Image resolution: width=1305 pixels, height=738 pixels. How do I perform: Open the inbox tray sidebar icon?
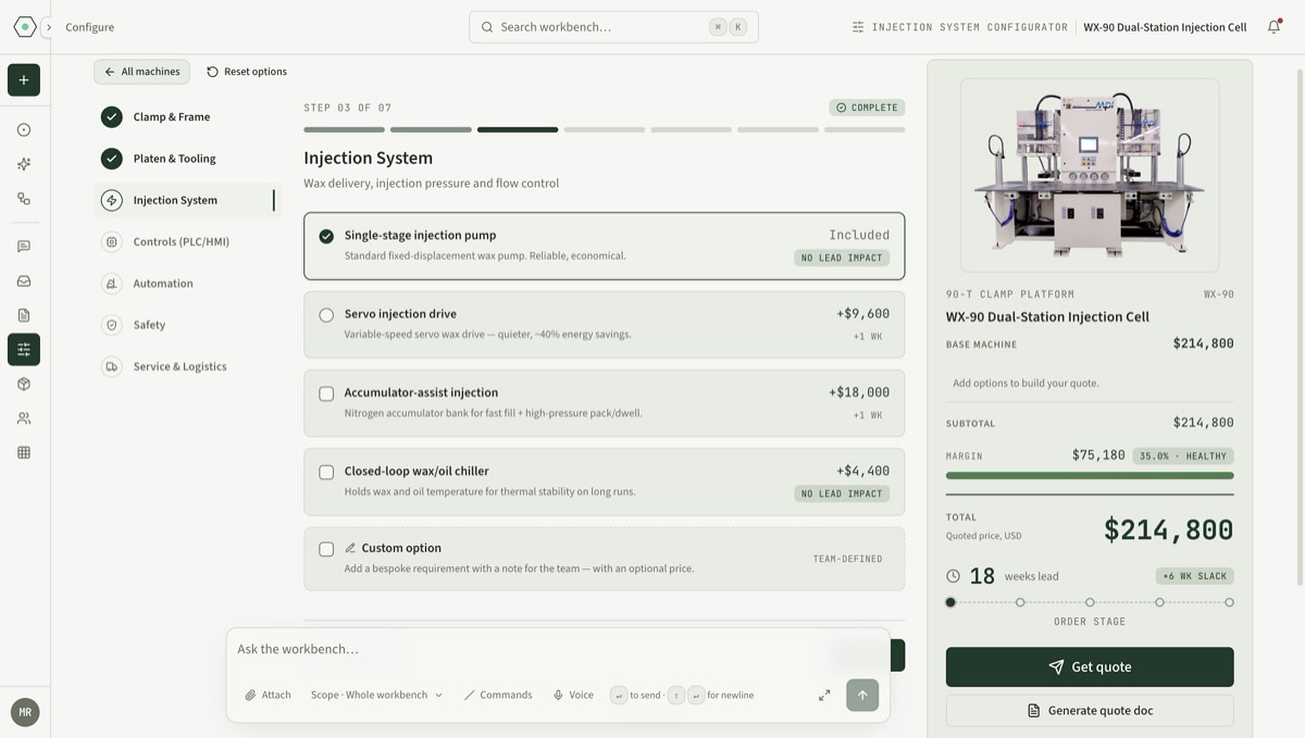[x=24, y=281]
